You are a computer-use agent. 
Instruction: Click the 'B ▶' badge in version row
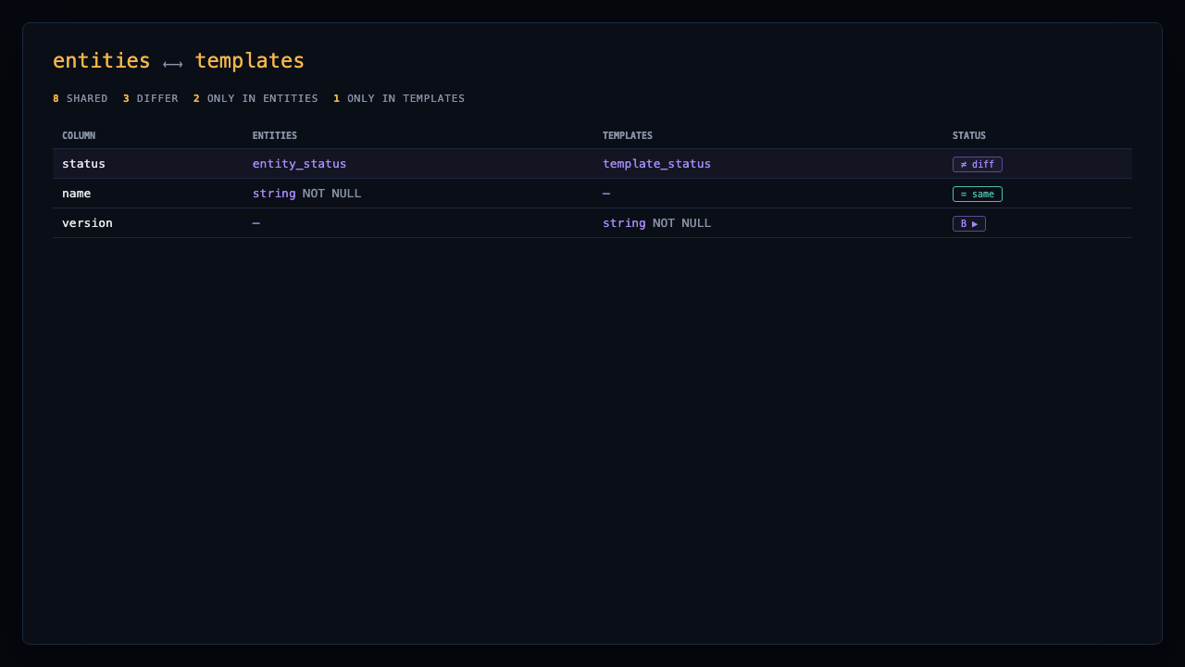(x=968, y=223)
